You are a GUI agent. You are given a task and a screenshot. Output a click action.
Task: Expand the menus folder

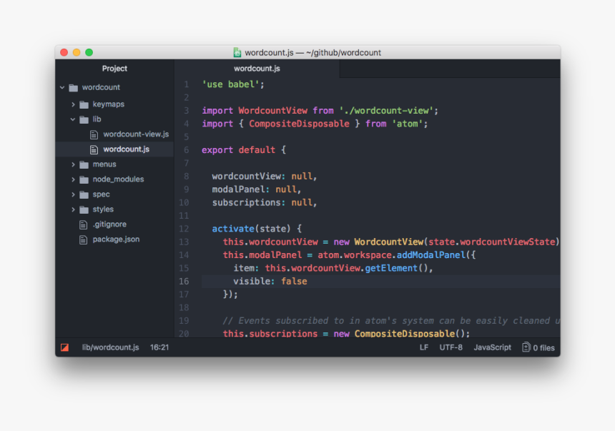coord(73,164)
